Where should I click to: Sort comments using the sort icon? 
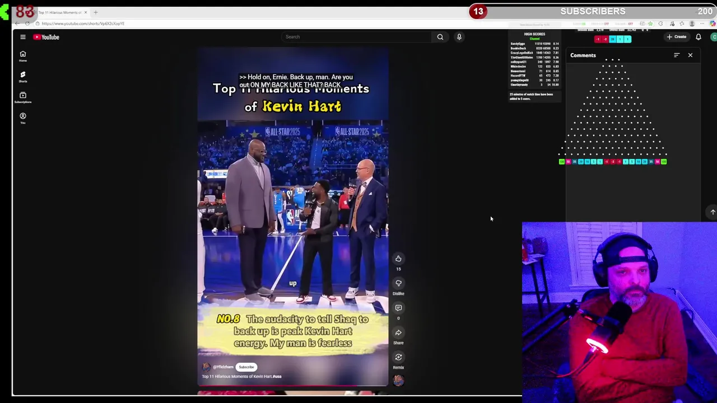(x=677, y=55)
